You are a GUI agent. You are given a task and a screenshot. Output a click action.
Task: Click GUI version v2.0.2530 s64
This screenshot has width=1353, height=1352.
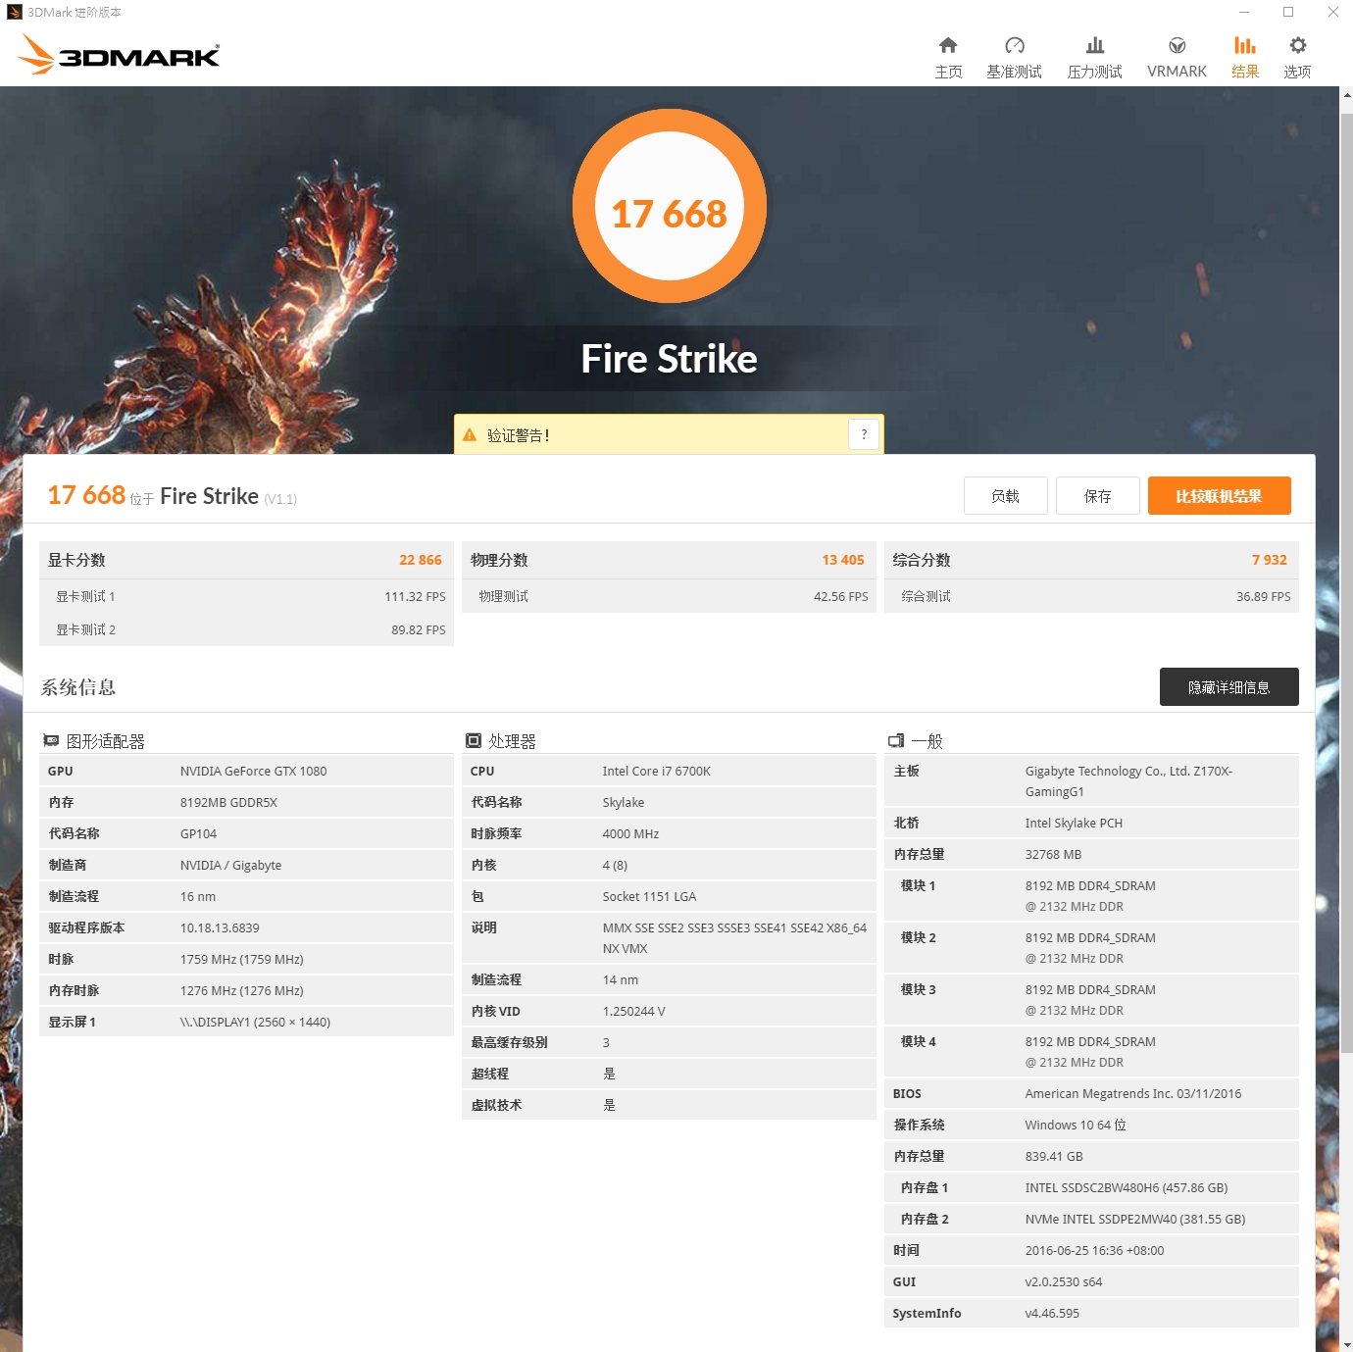click(1064, 1281)
